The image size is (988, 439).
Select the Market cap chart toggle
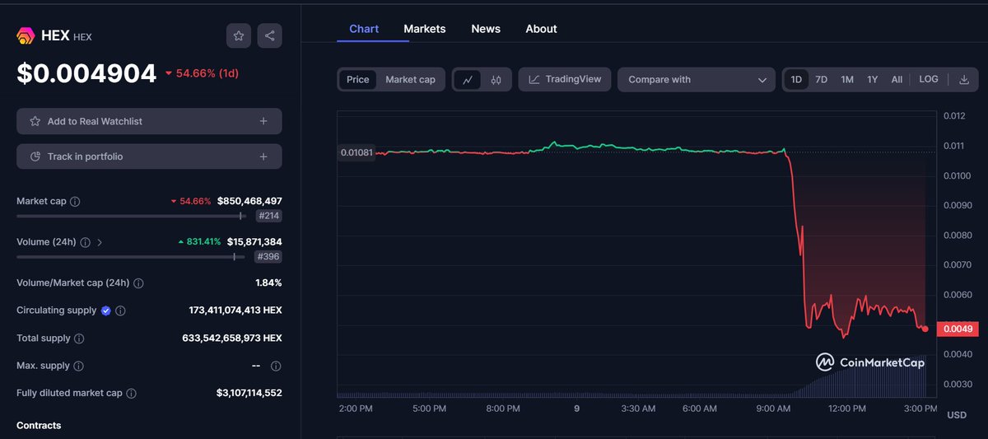tap(410, 80)
